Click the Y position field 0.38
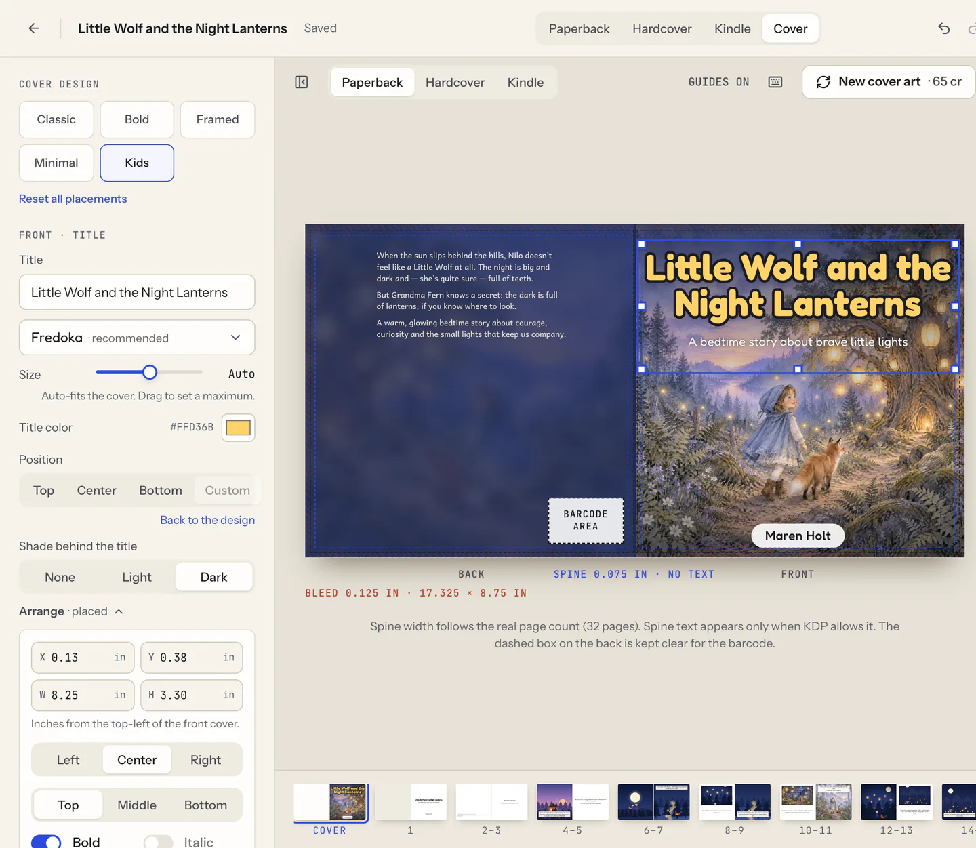 tap(192, 658)
